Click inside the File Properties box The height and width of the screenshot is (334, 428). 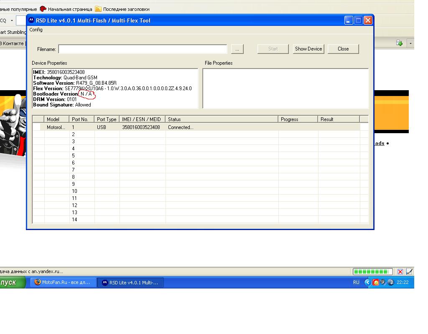285,89
